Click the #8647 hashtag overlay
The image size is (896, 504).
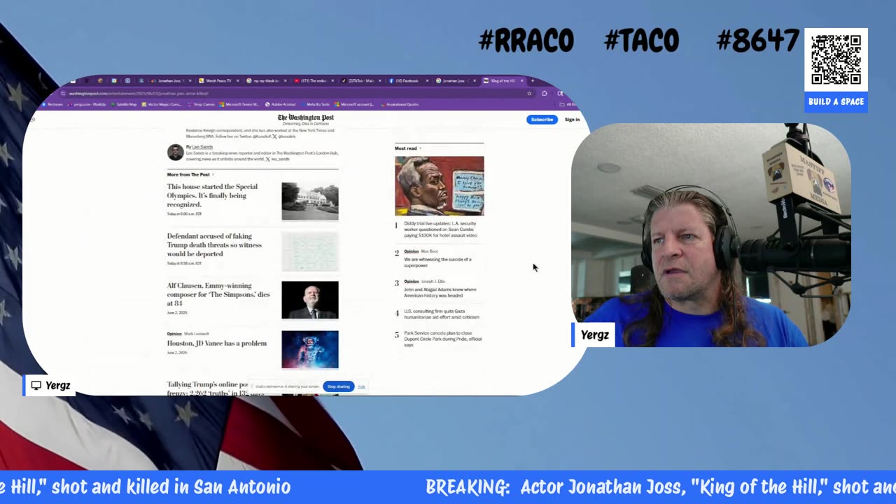click(x=757, y=41)
